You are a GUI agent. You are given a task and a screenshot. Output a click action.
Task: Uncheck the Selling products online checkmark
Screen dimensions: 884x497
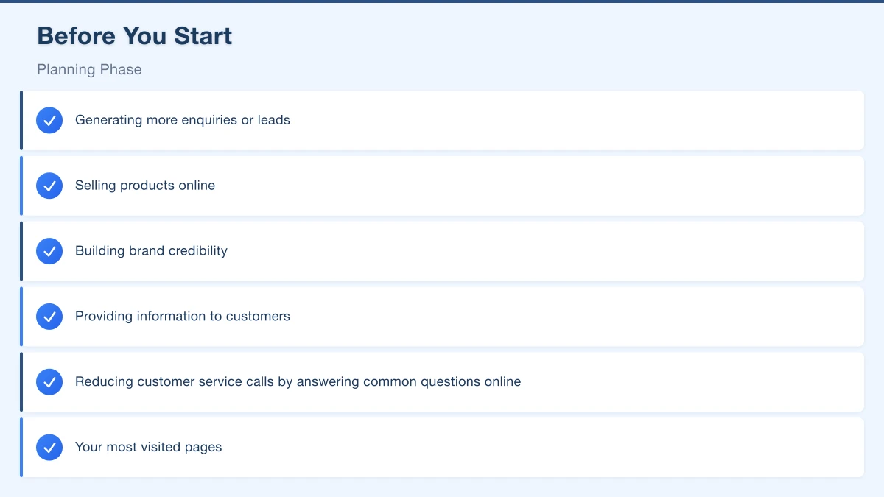49,186
